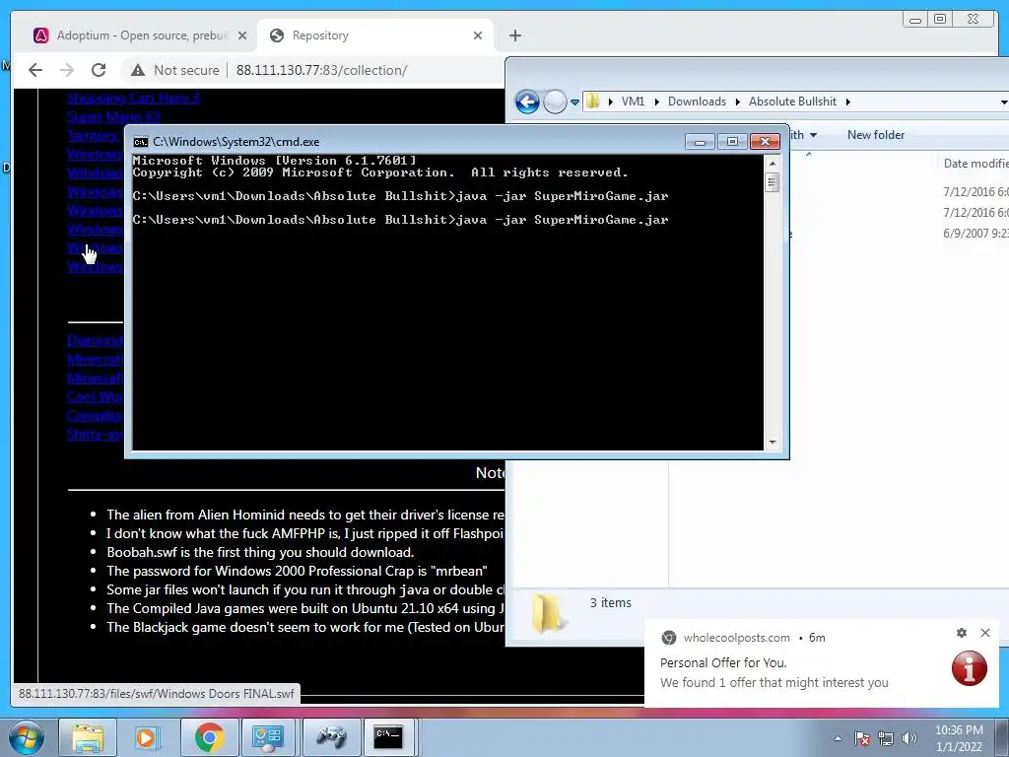Open notification settings gear icon
Viewport: 1009px width, 757px height.
[x=962, y=633]
